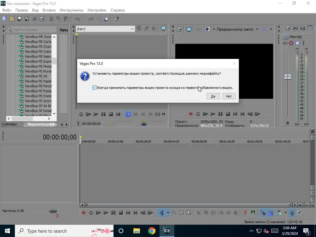
Task: Click the Частота rate slider handle
Action: point(53,211)
